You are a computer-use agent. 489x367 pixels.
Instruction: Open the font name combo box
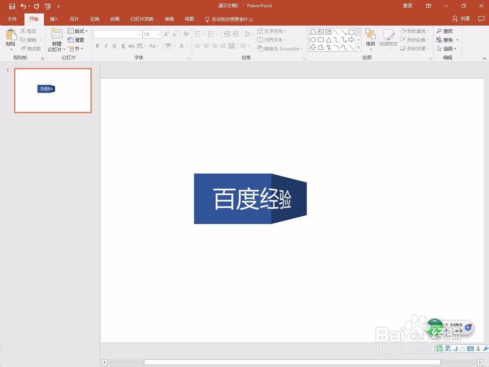118,34
